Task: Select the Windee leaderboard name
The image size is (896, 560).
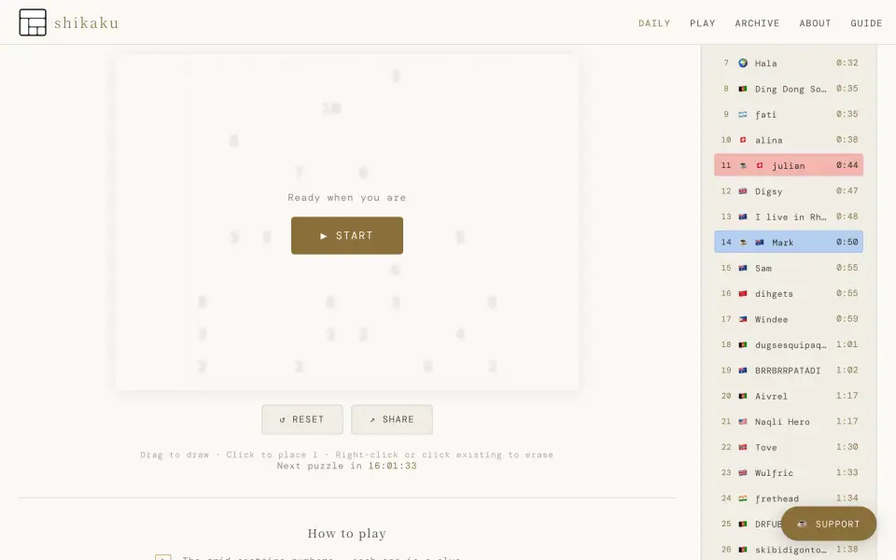Action: (772, 319)
